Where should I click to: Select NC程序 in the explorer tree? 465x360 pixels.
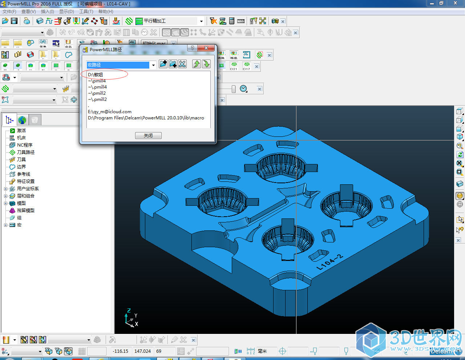[25, 145]
